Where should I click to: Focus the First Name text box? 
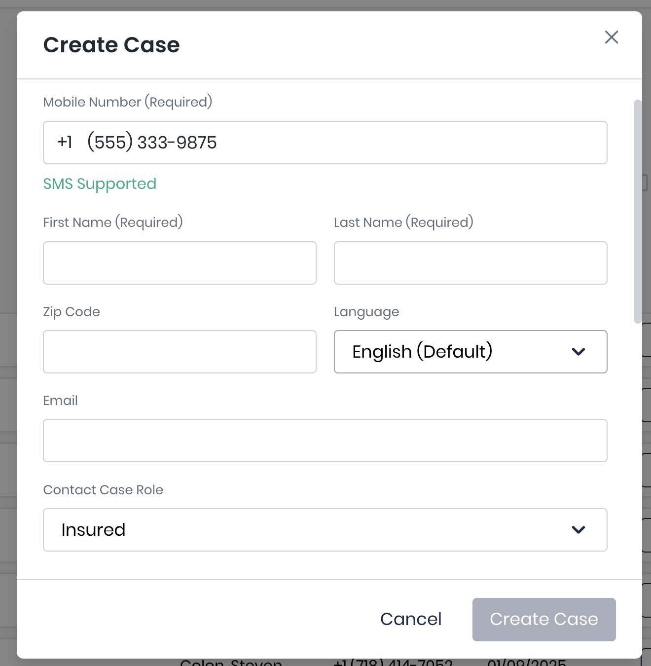[x=180, y=263]
